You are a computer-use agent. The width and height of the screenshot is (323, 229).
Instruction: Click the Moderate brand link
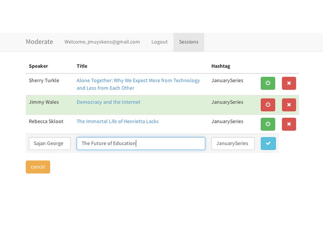[40, 42]
